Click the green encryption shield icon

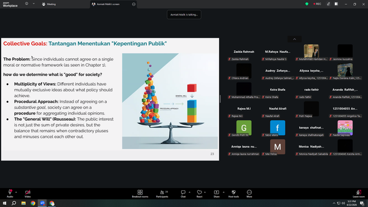(x=306, y=4)
